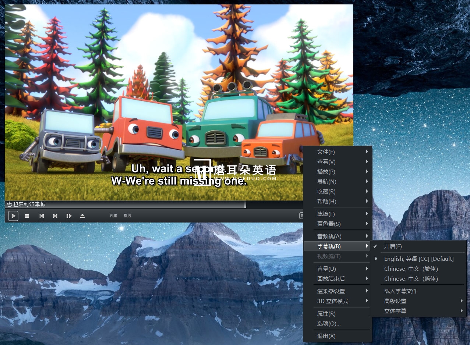Click the Stop playback icon

(27, 216)
